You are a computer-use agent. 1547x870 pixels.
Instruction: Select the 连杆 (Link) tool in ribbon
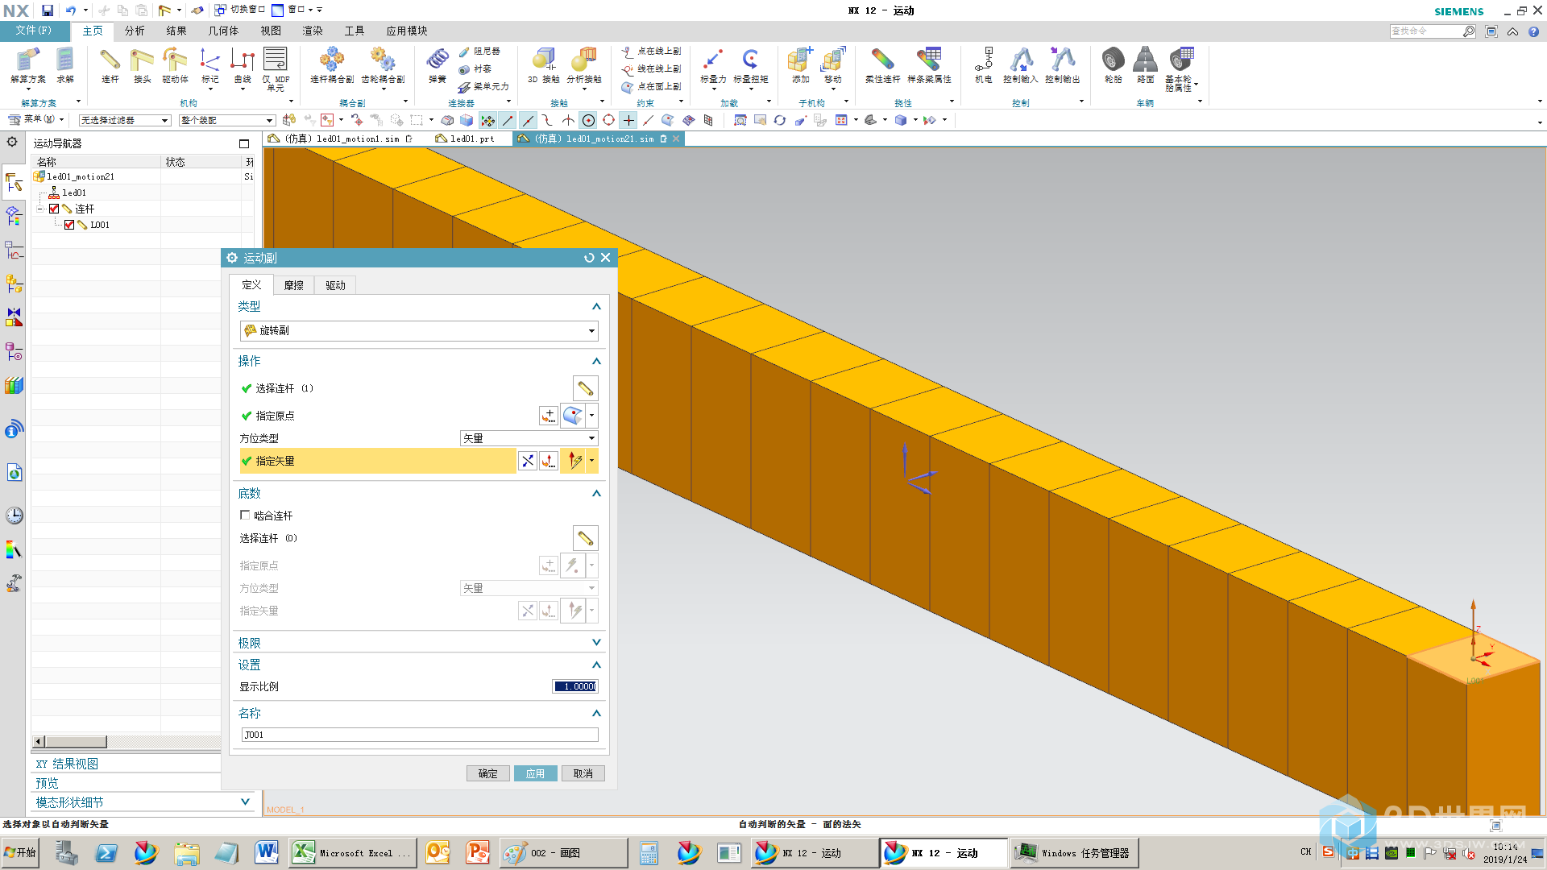coord(110,64)
